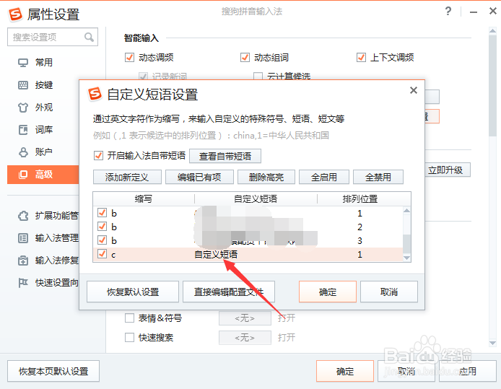Screen dimensions: 501x389
Task: Click 删除高亮 button
Action: (266, 177)
